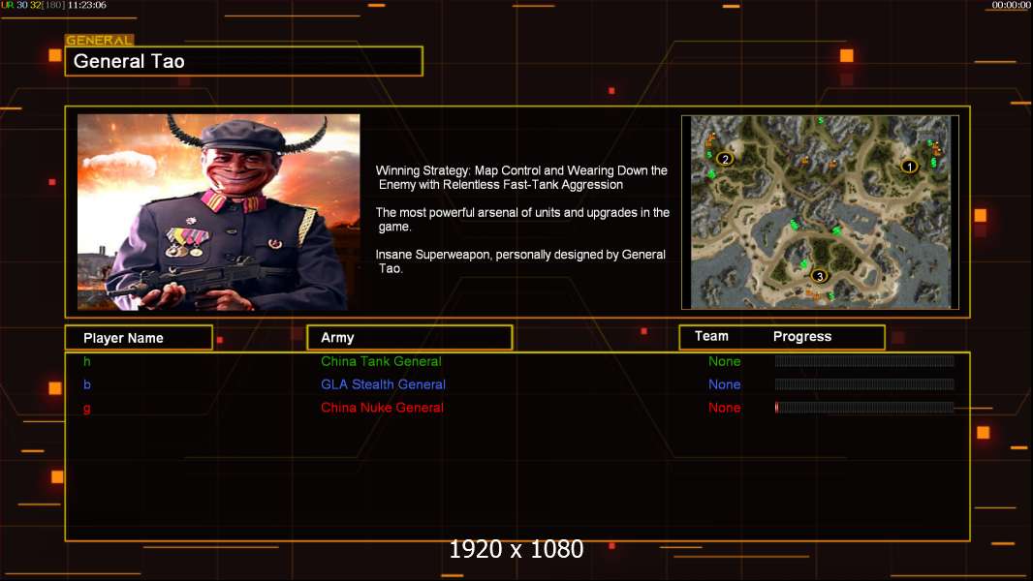Image resolution: width=1033 pixels, height=581 pixels.
Task: Click the China Tank General army text
Action: 381,361
